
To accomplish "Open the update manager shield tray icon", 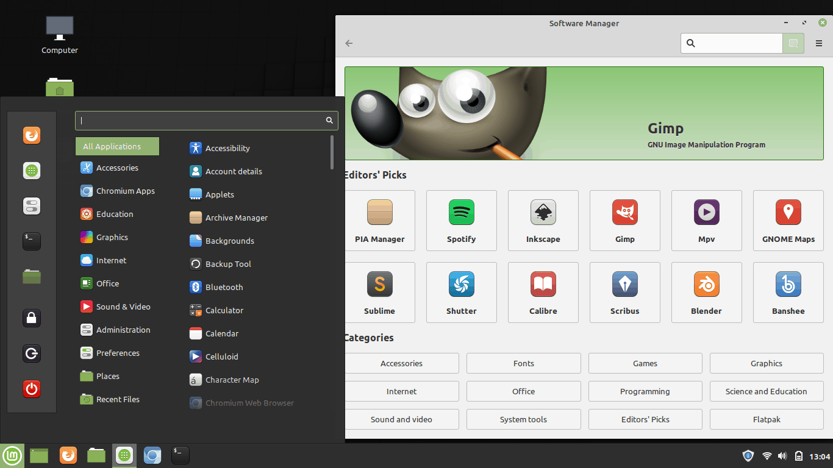I will click(748, 456).
